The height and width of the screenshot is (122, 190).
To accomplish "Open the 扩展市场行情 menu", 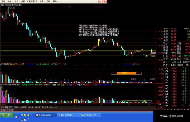I will (x=32, y=2).
